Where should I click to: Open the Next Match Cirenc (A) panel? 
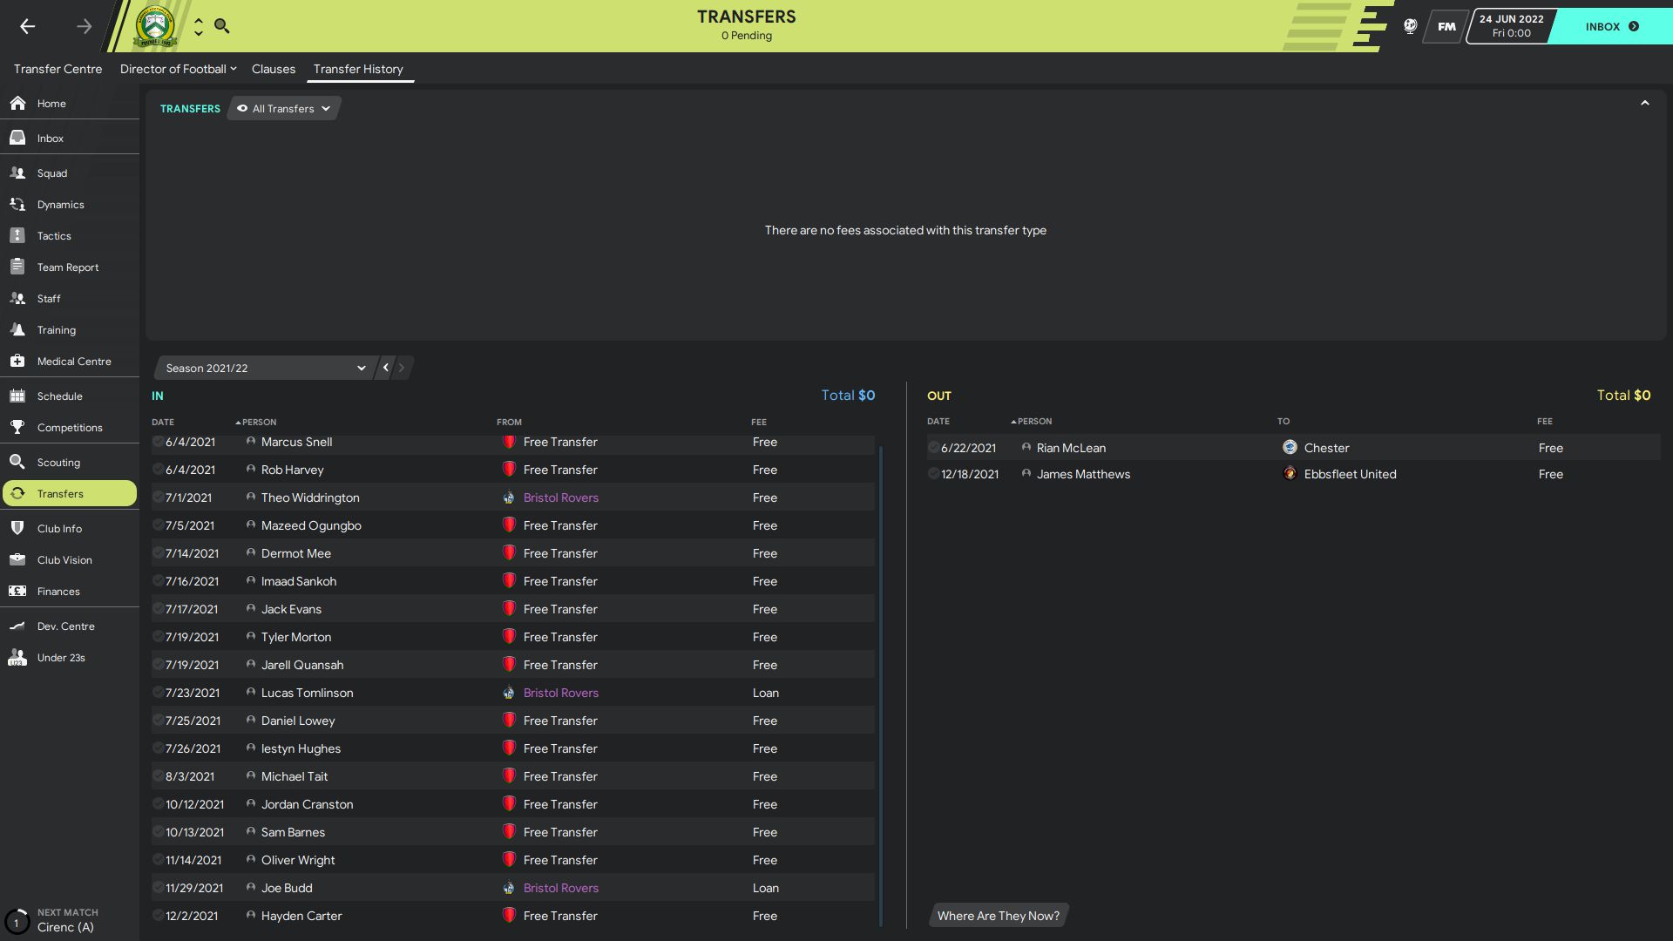[70, 920]
